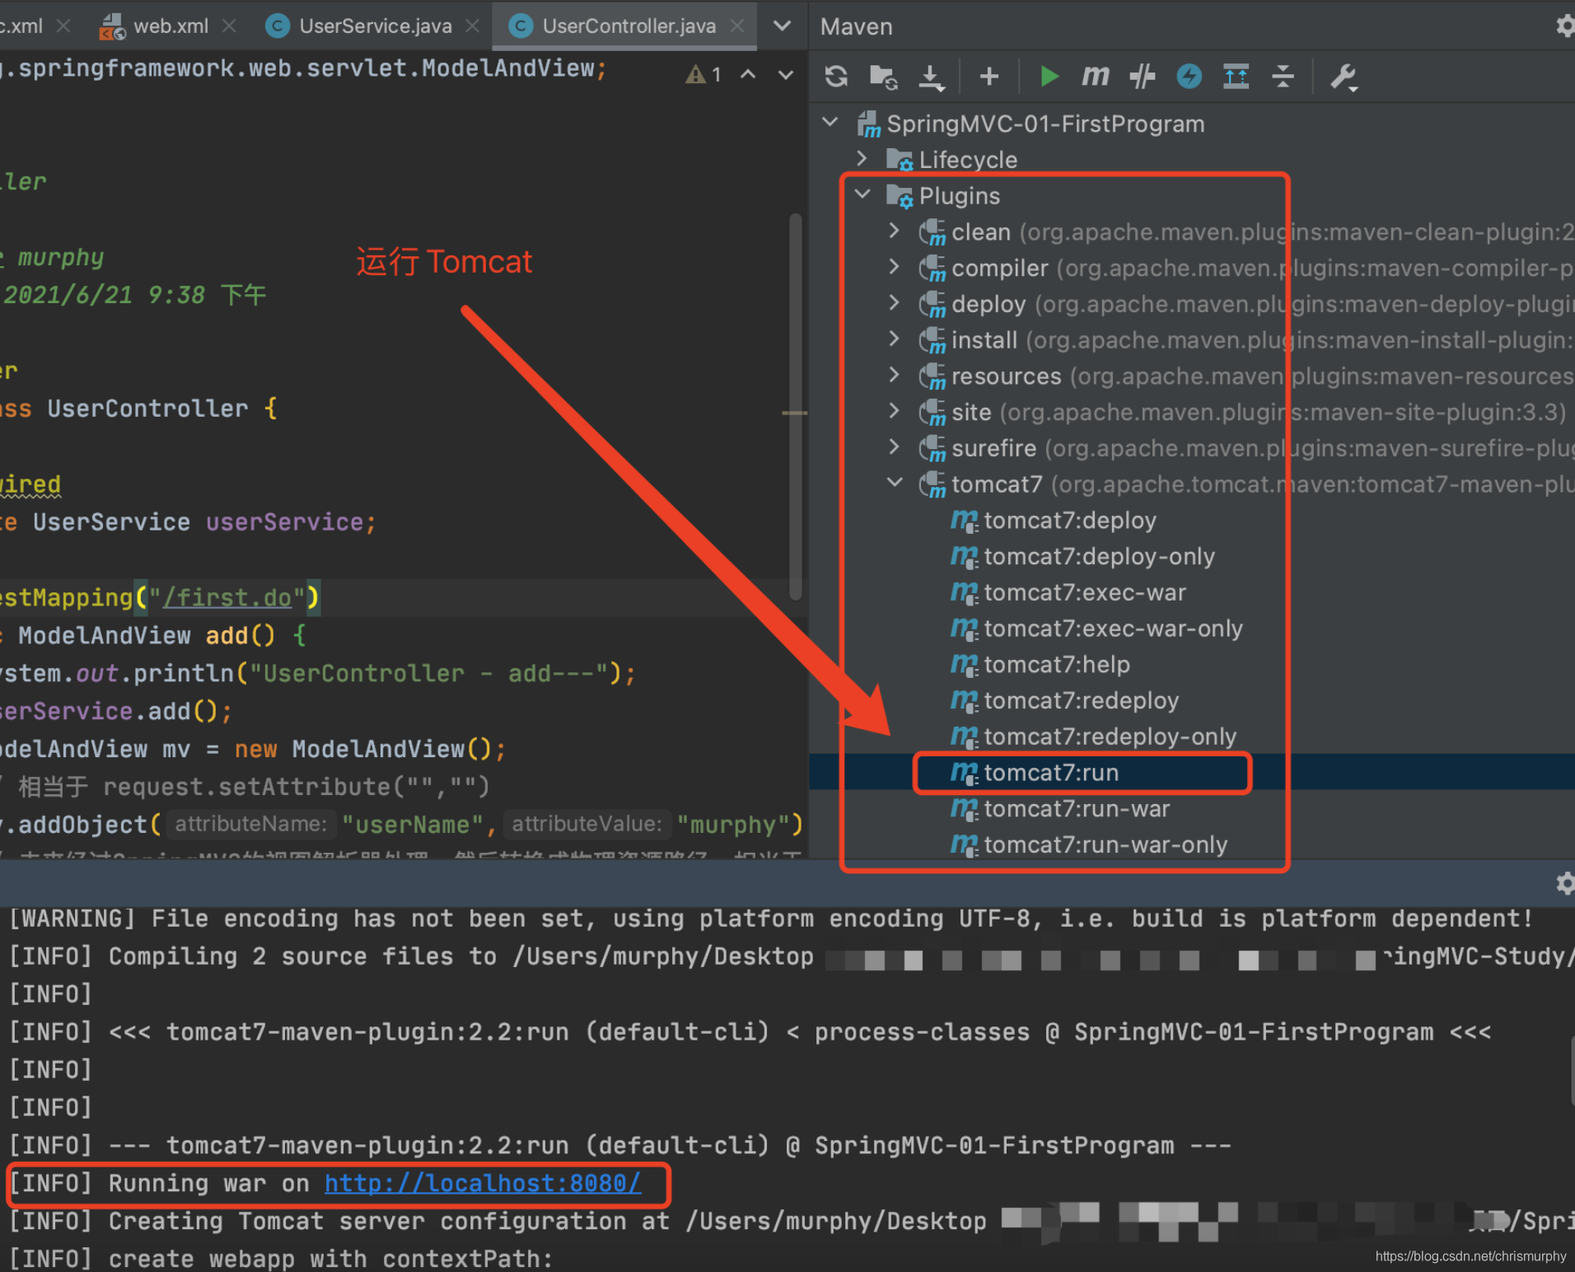Expand the Lifecycle node
The width and height of the screenshot is (1575, 1272).
862,158
